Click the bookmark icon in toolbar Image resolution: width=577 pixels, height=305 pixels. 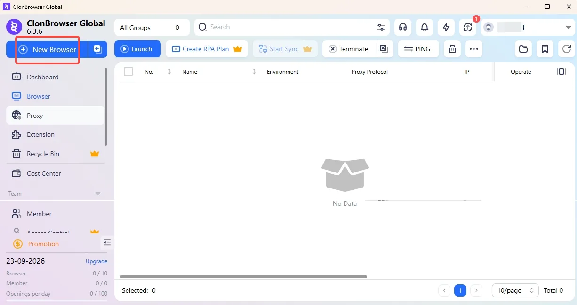coord(545,49)
